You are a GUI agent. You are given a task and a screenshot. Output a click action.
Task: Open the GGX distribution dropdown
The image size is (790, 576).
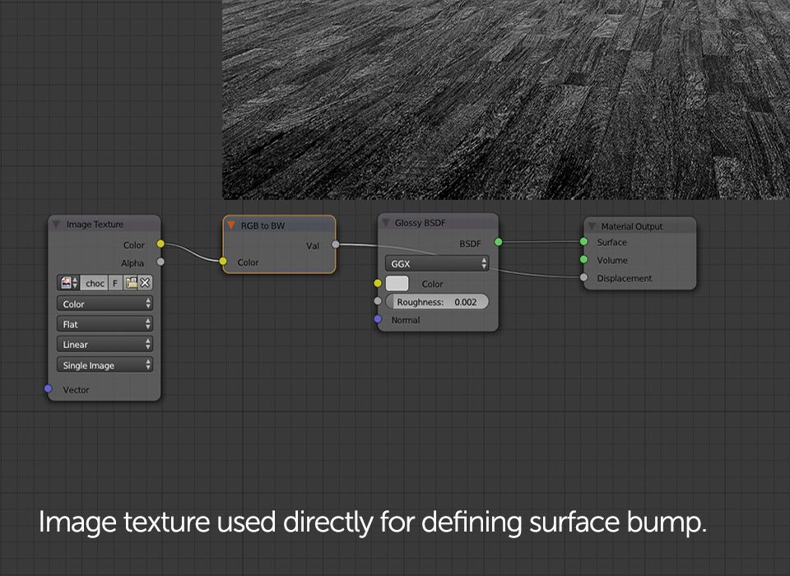(437, 263)
